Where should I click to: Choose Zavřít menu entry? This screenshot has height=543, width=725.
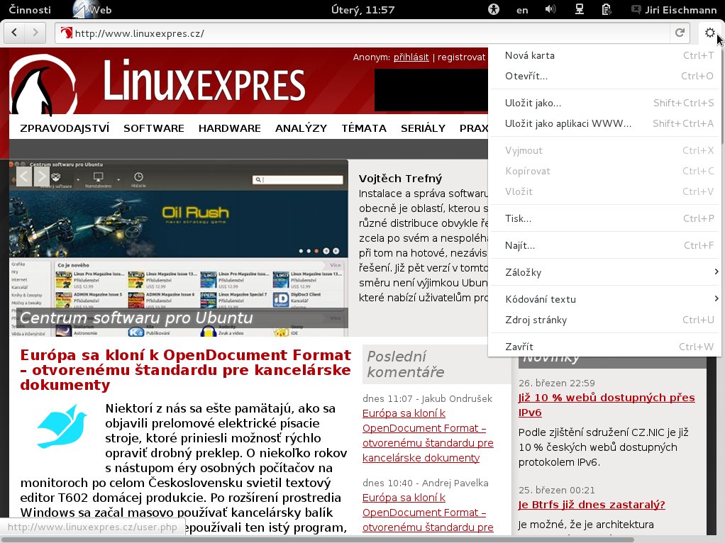tap(605, 347)
